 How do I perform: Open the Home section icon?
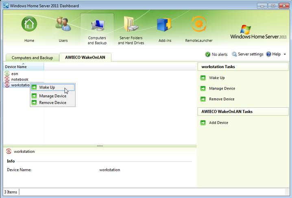(29, 24)
